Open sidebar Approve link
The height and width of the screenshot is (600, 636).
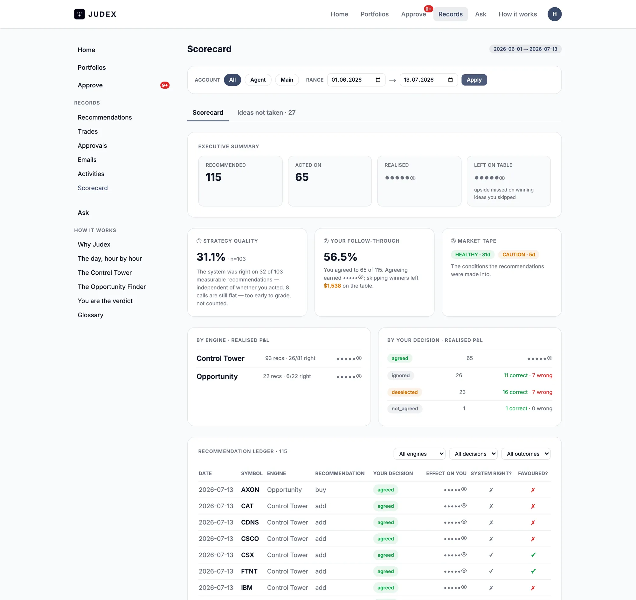tap(90, 85)
